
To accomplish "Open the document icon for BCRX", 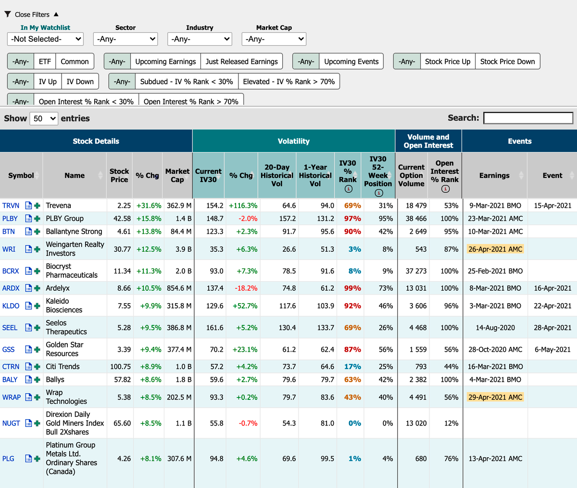I will [28, 271].
